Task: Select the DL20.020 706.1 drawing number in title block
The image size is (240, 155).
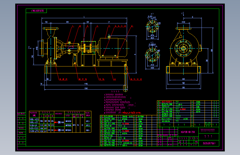Action: tap(209, 143)
